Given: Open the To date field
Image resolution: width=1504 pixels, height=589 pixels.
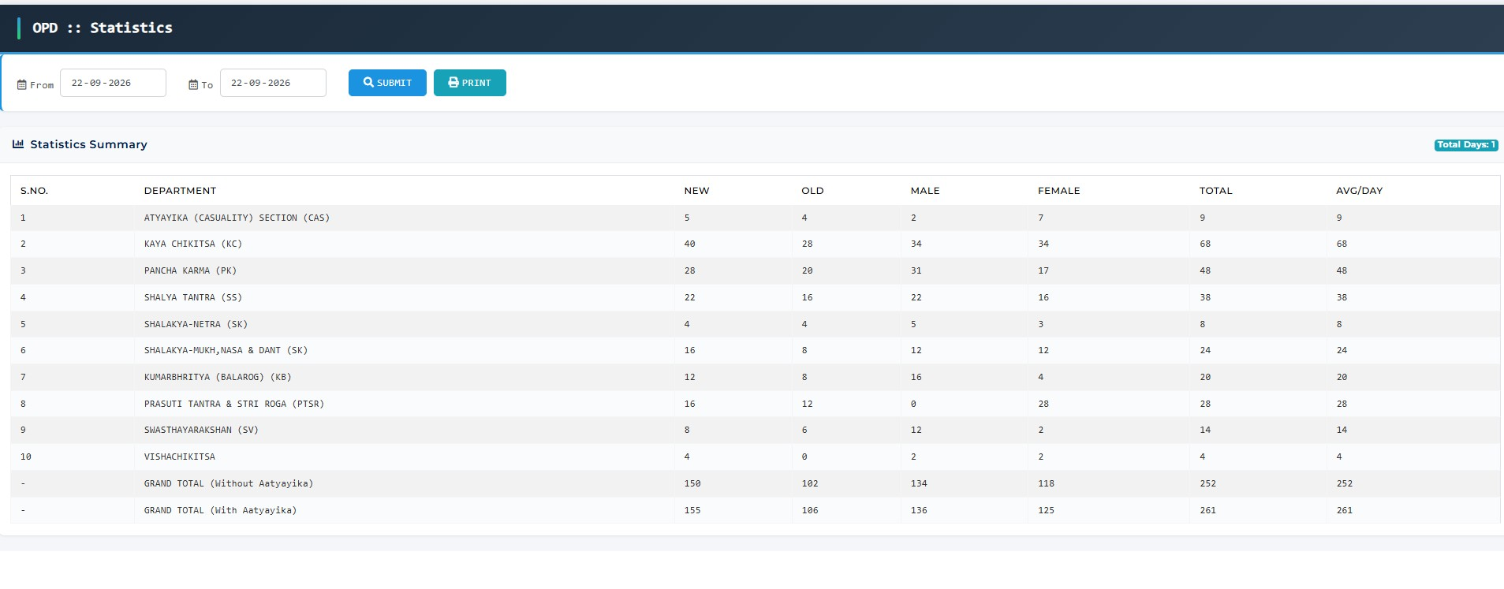Looking at the screenshot, I should click(x=273, y=83).
